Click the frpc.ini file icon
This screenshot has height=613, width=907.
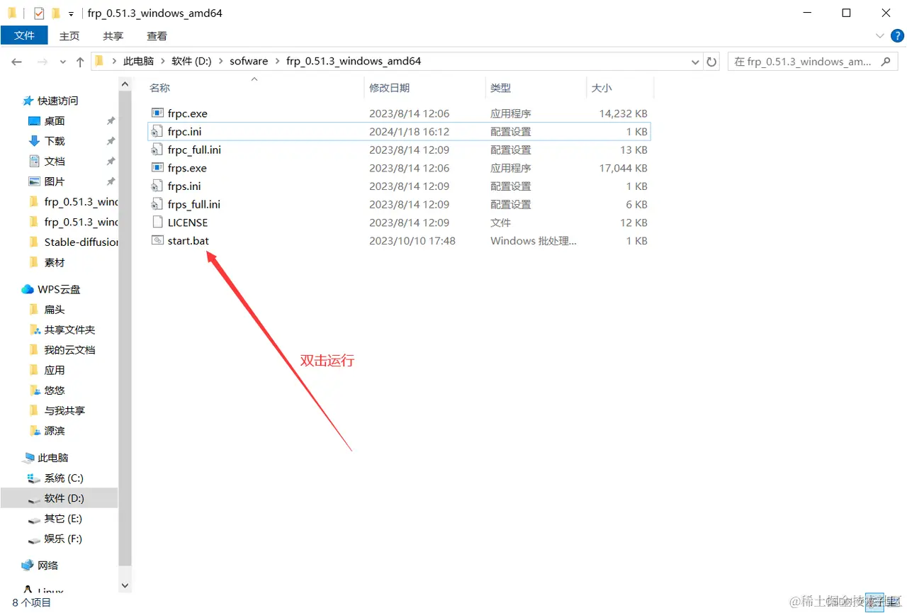157,132
